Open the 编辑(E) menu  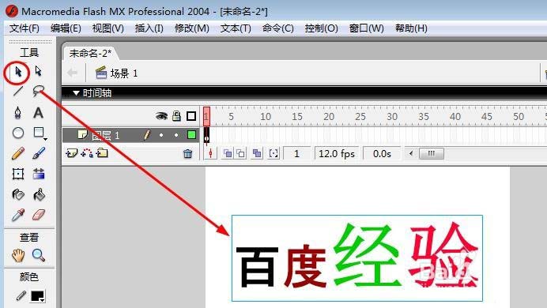[66, 28]
